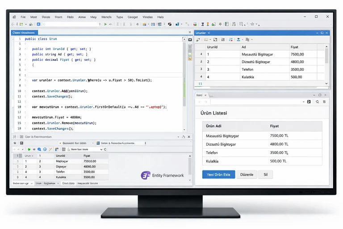Click the blue square icon beside the toolbar search box

[x=38, y=24]
